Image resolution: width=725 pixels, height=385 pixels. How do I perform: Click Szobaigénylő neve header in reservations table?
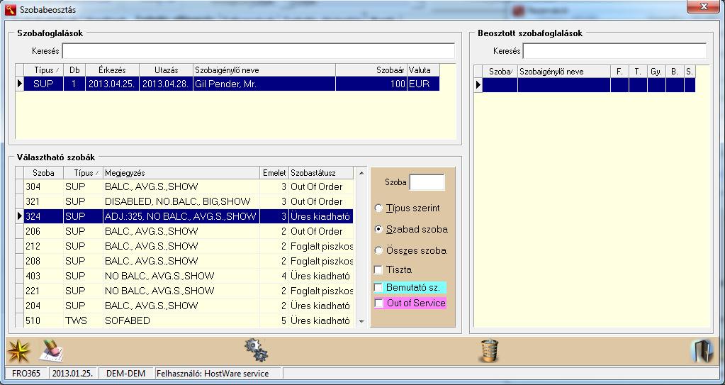[264, 70]
